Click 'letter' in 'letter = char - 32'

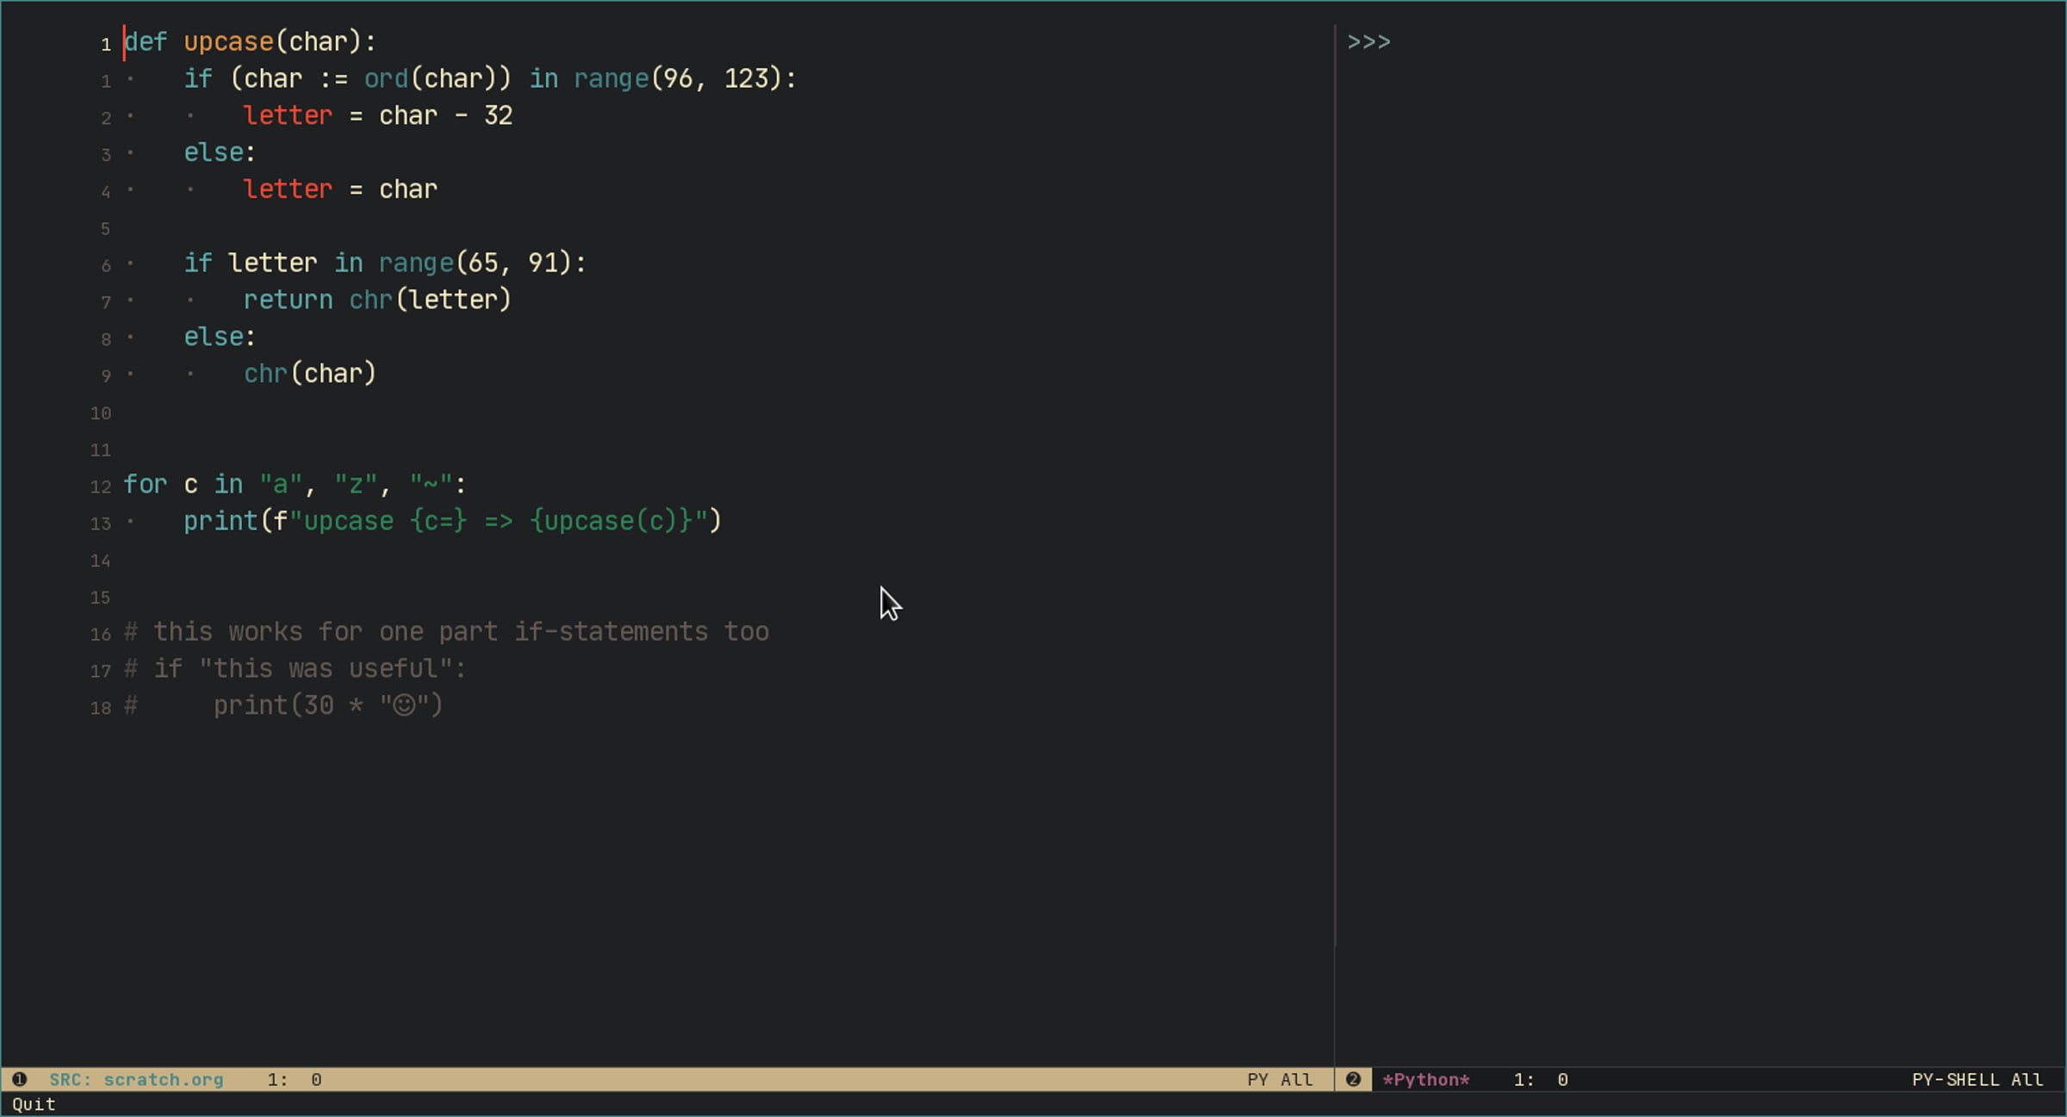click(x=288, y=115)
